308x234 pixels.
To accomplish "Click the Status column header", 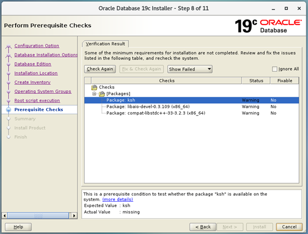I will [256, 81].
